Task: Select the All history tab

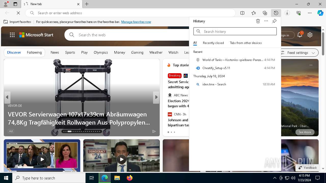Action: (x=195, y=43)
